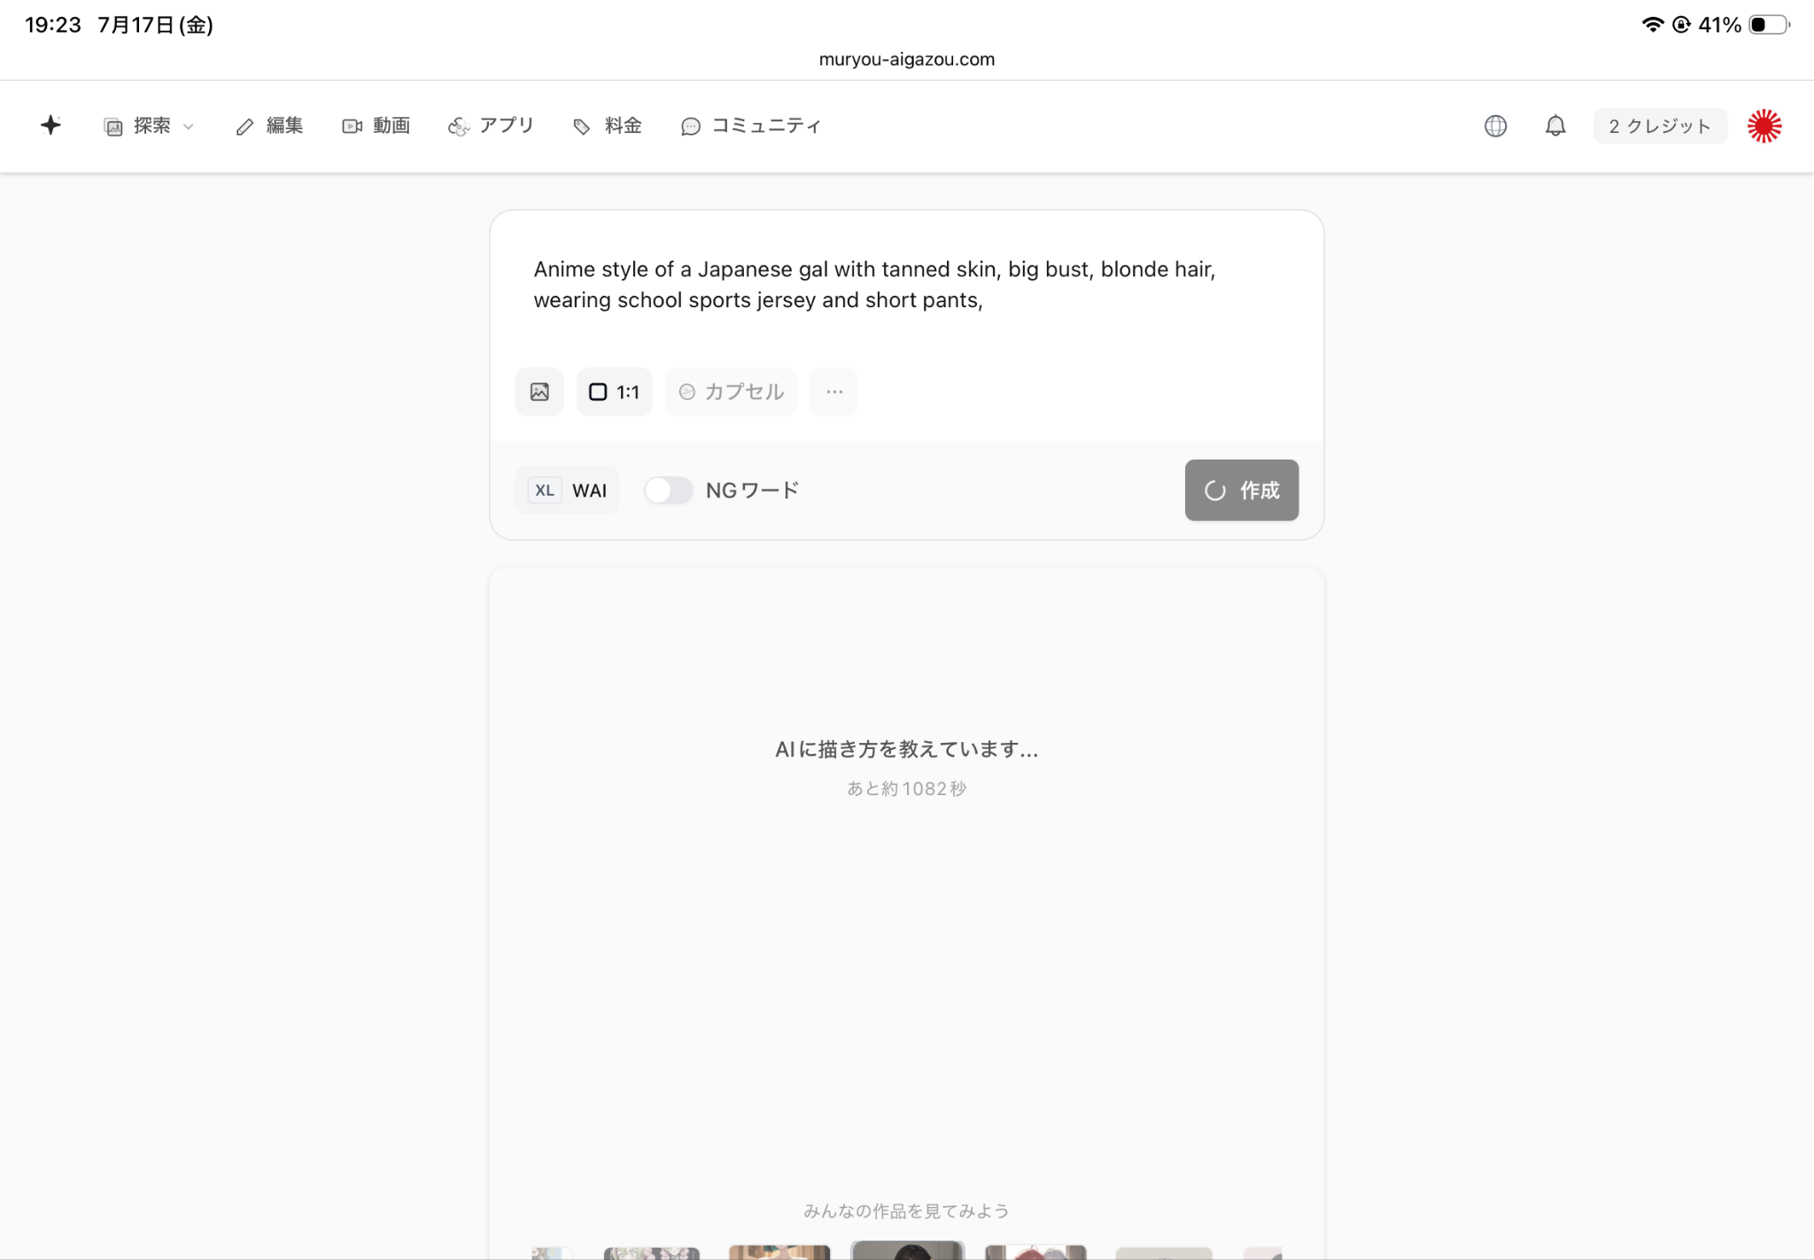Open the language globe icon
This screenshot has height=1260, width=1814.
[1495, 126]
